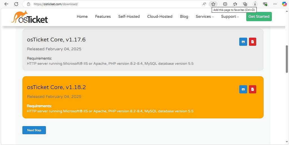
Task: Launch the Copilot sidebar
Action: (x=284, y=4)
